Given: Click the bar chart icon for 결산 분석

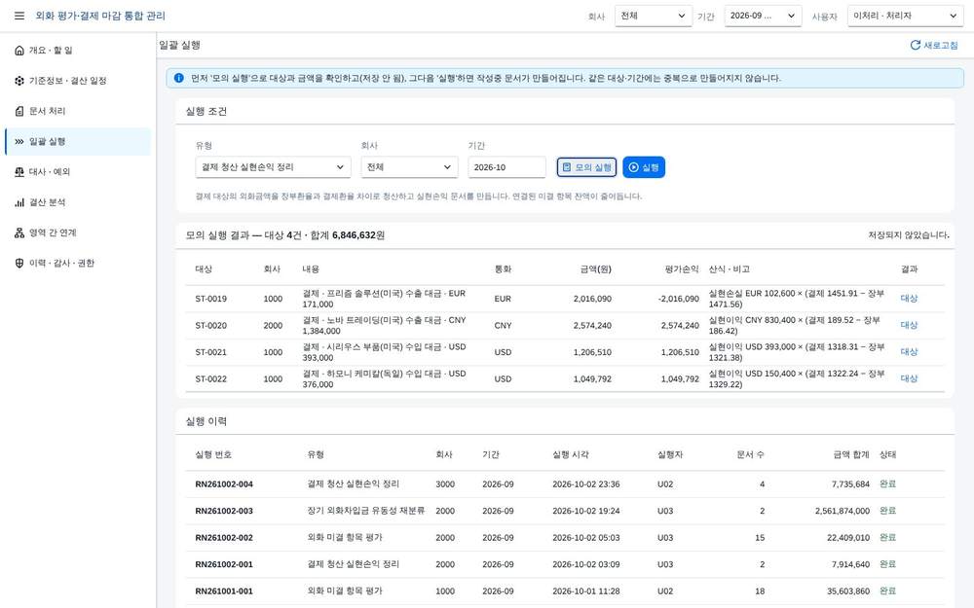Looking at the screenshot, I should [x=19, y=202].
